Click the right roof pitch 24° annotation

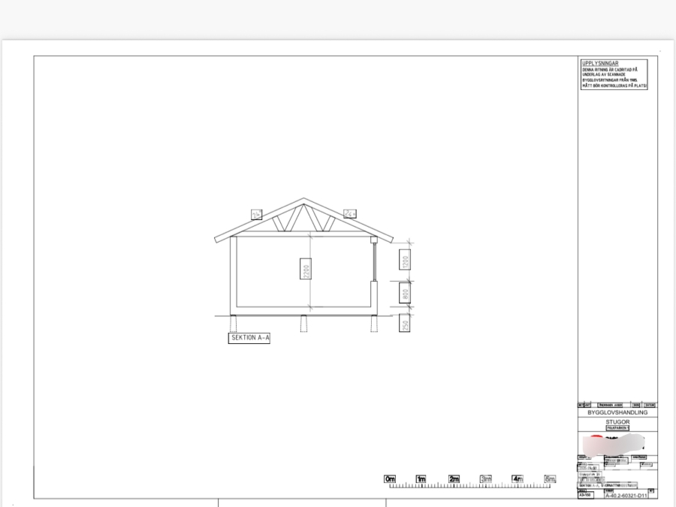[349, 213]
